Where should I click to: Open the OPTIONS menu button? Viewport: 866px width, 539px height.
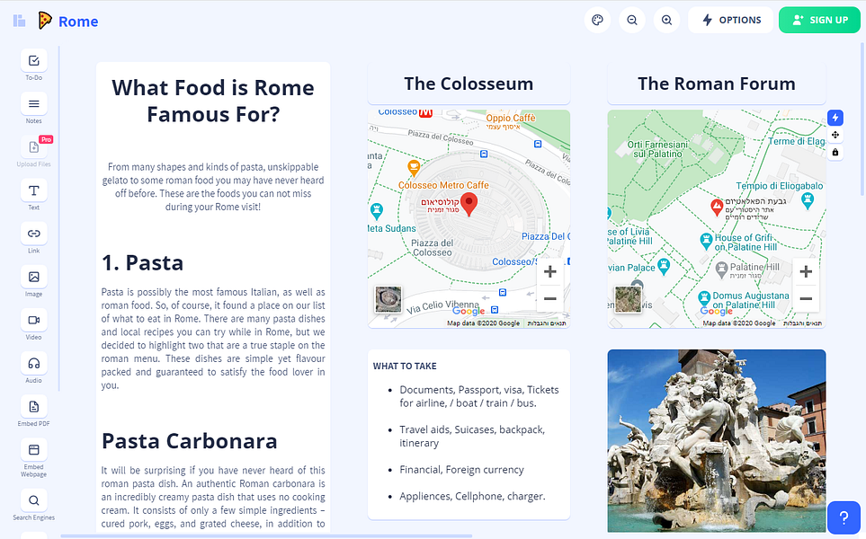tap(731, 20)
